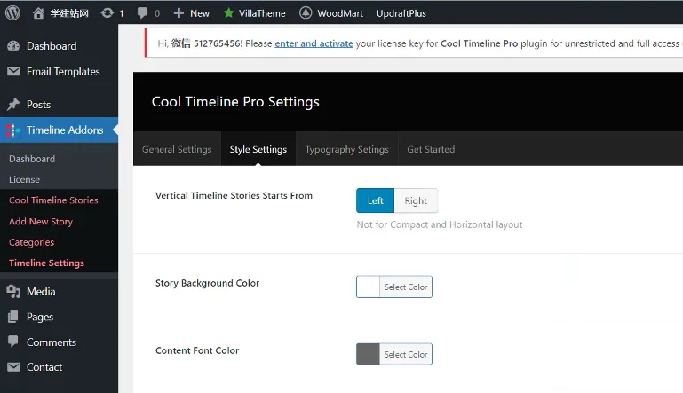
Task: Click the Posts pushpin icon
Action: tap(13, 104)
